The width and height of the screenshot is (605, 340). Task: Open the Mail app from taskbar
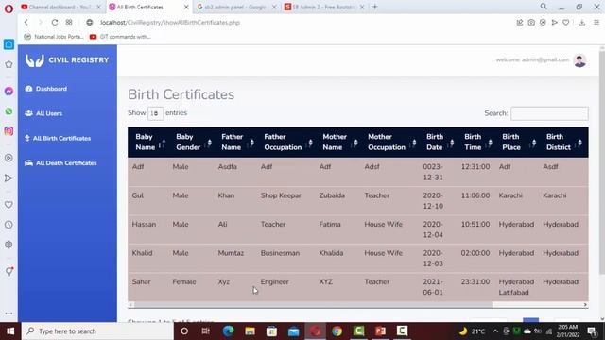[x=293, y=331]
